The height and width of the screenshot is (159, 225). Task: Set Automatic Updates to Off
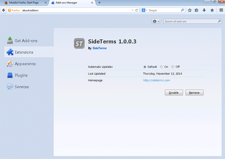pos(173,67)
